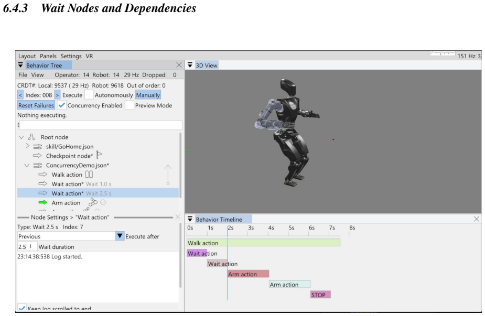Click the flag icon beside Checkpoint node
The height and width of the screenshot is (316, 485).
99,155
